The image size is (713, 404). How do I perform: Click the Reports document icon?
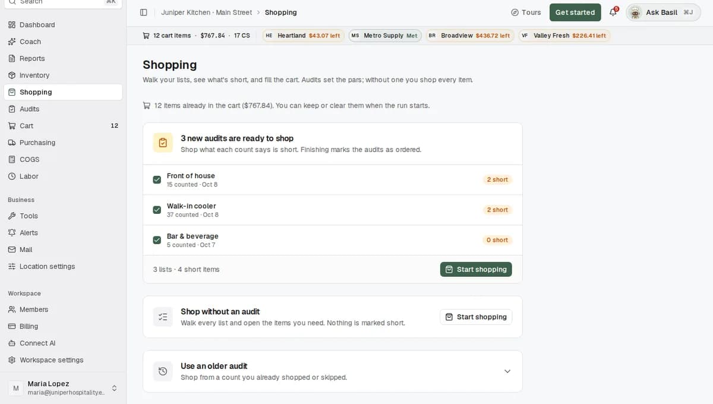click(x=12, y=58)
